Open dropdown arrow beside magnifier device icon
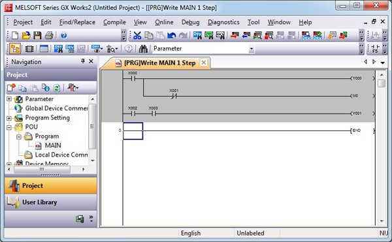 tap(116, 49)
